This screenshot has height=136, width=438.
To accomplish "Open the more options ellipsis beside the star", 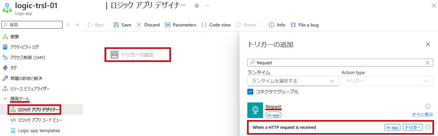I will (207, 6).
